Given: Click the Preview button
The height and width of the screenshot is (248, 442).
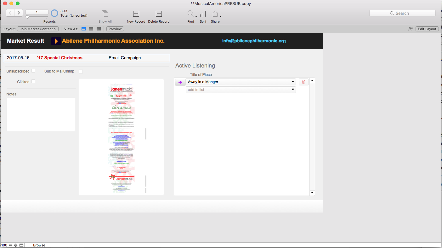Looking at the screenshot, I should pos(115,29).
